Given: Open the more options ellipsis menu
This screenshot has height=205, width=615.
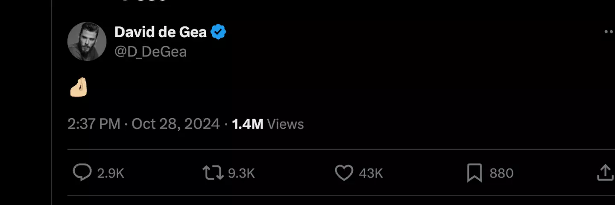Looking at the screenshot, I should pyautogui.click(x=609, y=32).
